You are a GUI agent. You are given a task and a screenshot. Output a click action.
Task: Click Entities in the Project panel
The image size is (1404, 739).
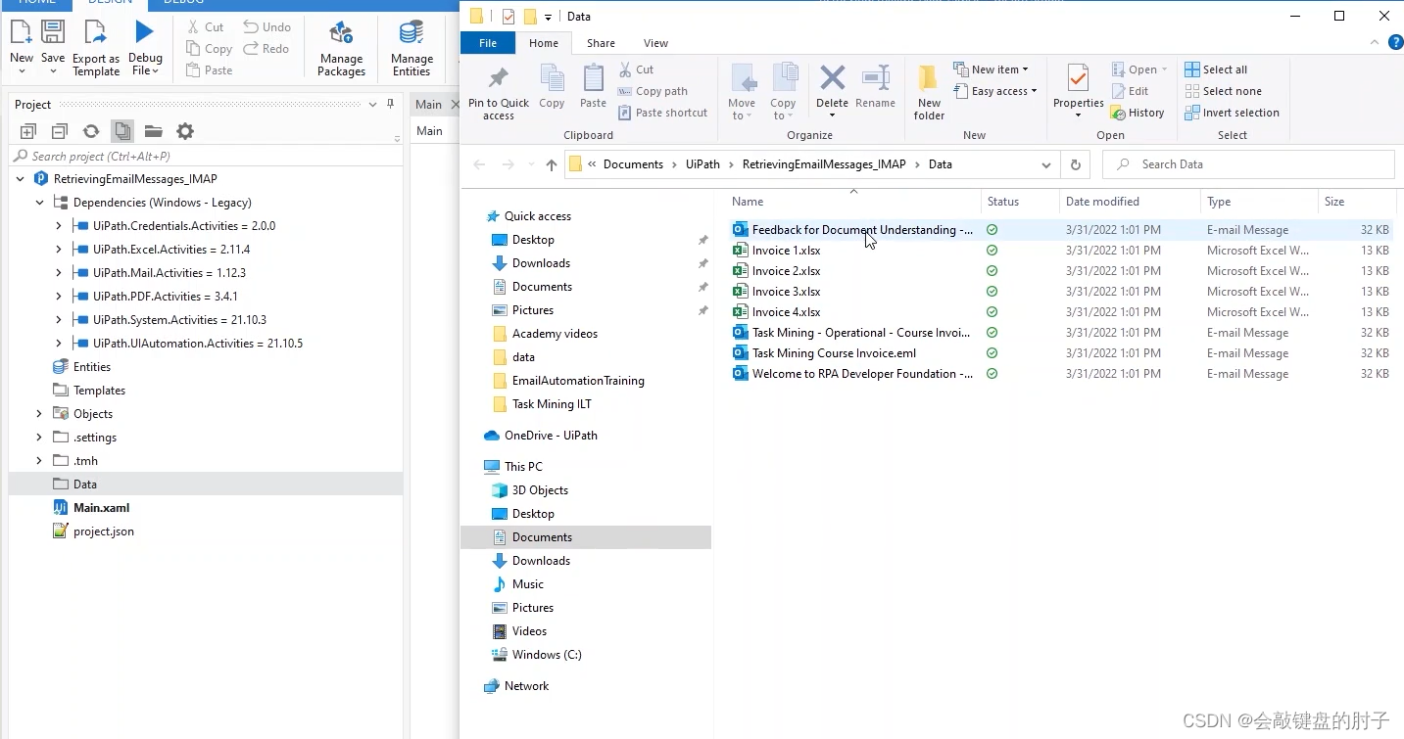pyautogui.click(x=91, y=367)
